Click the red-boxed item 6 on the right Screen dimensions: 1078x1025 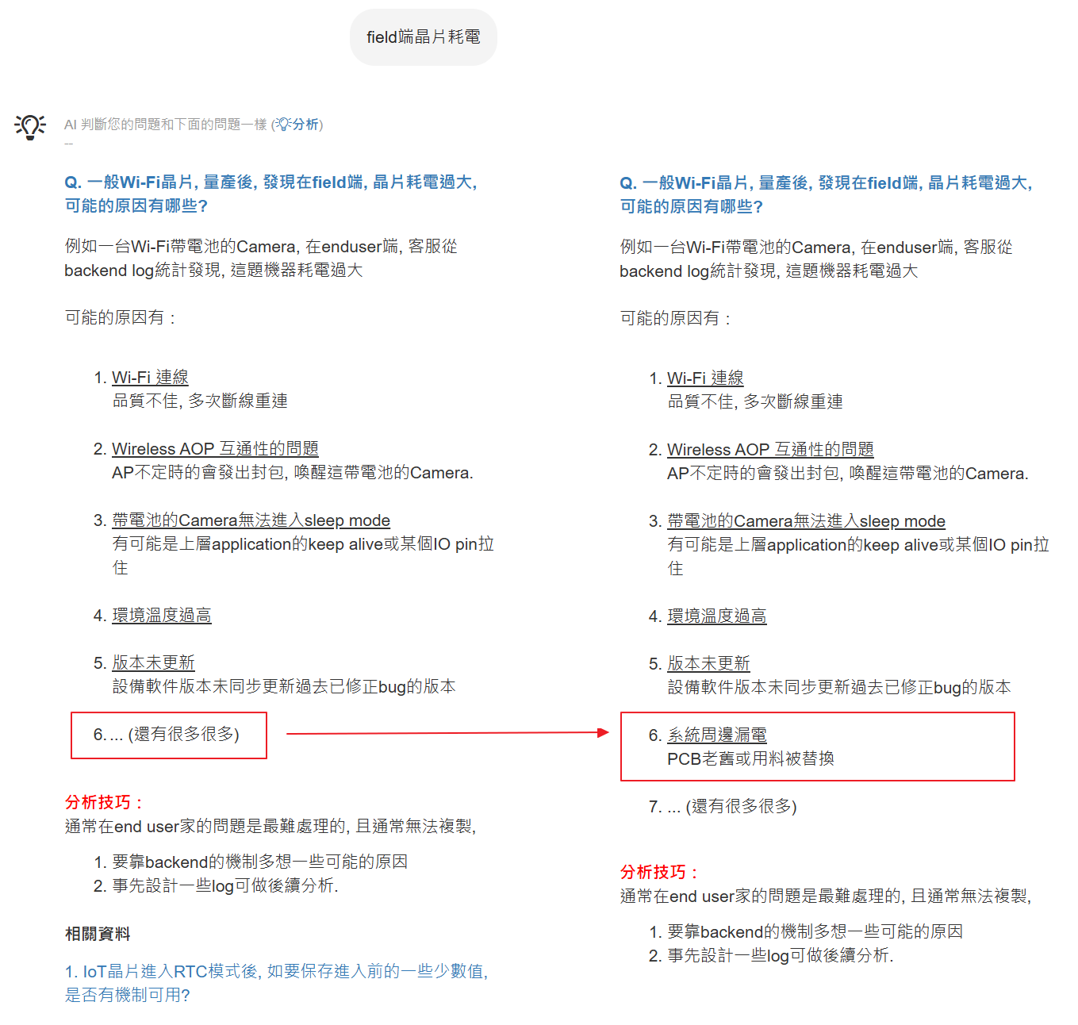coord(816,747)
